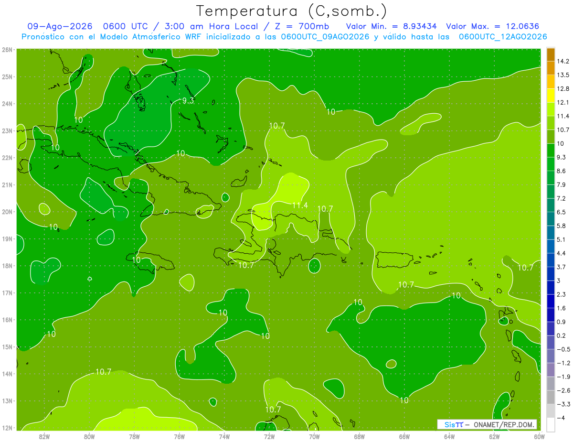Click the lime legend swatch between 11.4 and 12.1
Image resolution: width=573 pixels, height=443 pixels.
(551, 109)
